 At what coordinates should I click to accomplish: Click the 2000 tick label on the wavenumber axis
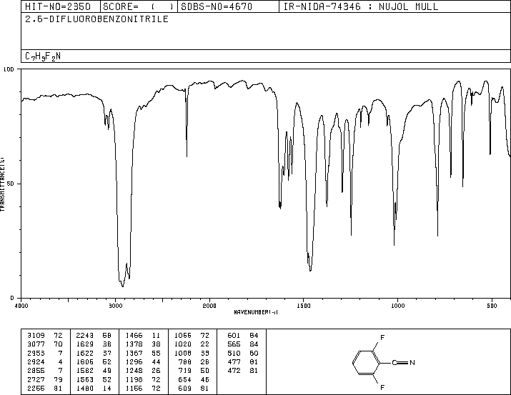[x=209, y=306]
